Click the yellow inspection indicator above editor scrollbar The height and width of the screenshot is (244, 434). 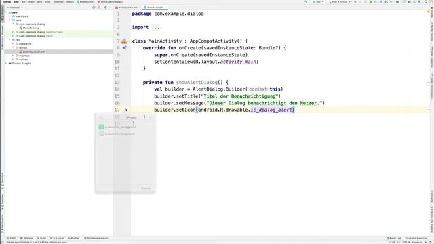[428, 12]
